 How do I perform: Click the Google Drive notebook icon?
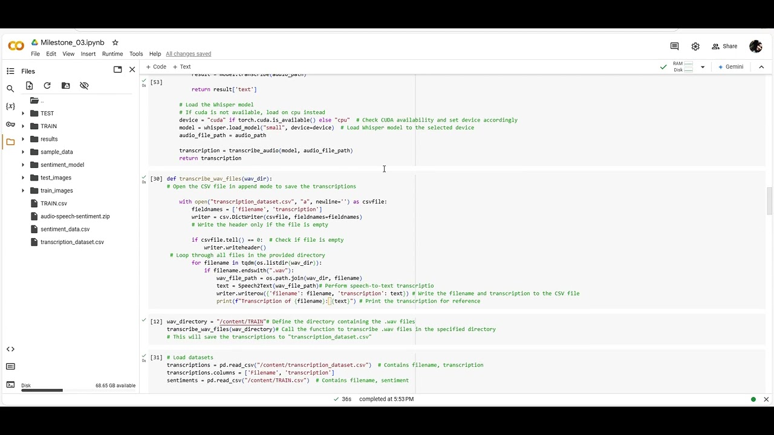click(34, 42)
